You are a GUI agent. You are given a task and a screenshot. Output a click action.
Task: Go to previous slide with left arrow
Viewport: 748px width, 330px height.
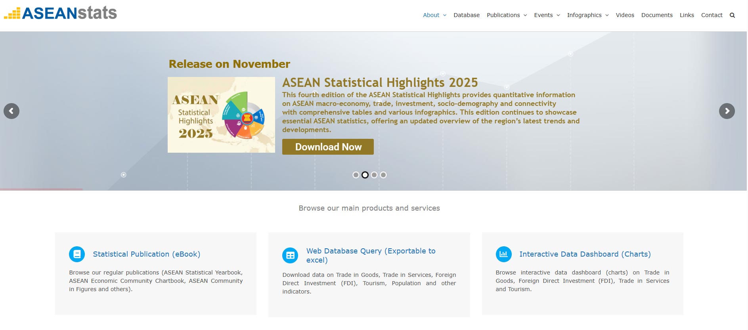pyautogui.click(x=11, y=111)
